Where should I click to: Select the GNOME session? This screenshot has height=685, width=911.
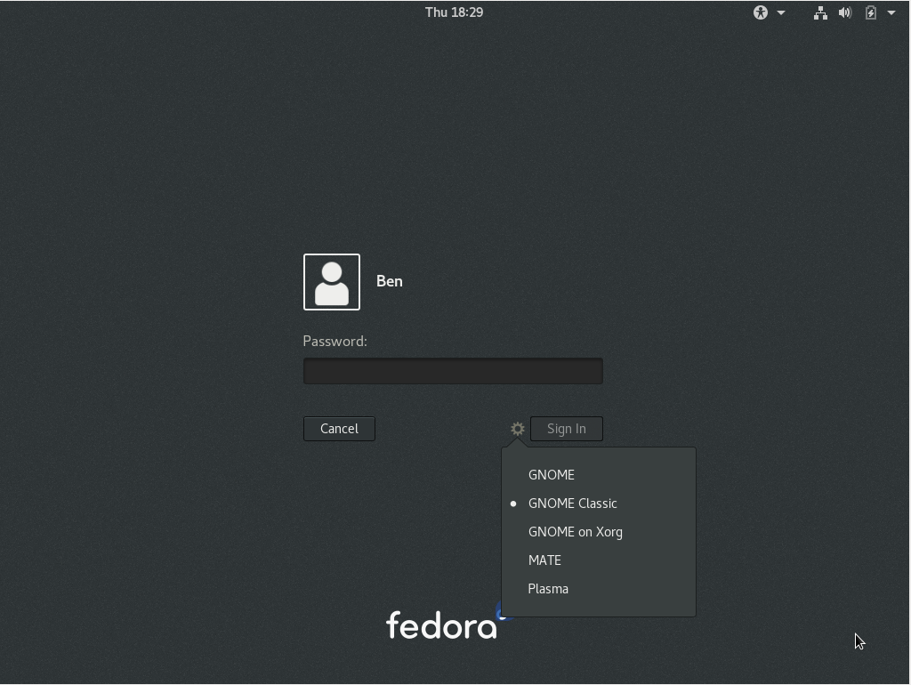(x=599, y=475)
